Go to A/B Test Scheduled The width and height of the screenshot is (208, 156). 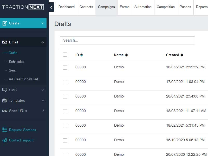23,79
